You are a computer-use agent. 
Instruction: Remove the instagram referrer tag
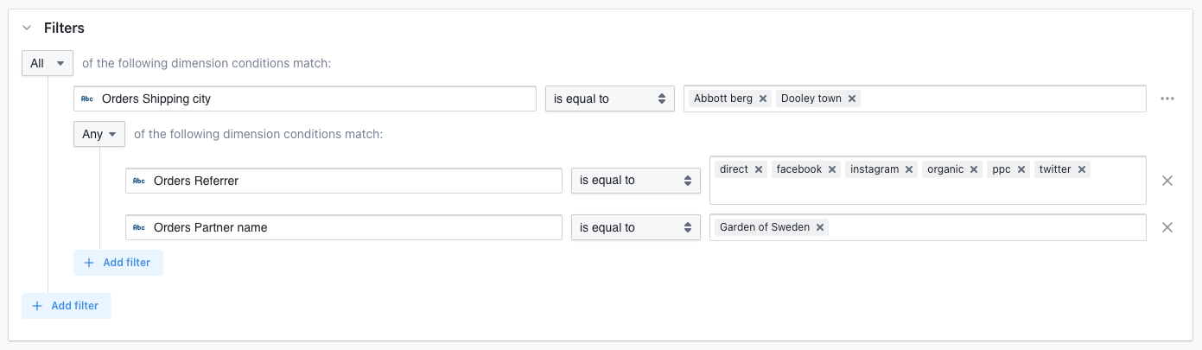909,169
